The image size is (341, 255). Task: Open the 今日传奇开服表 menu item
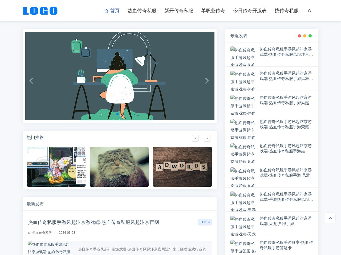click(250, 11)
